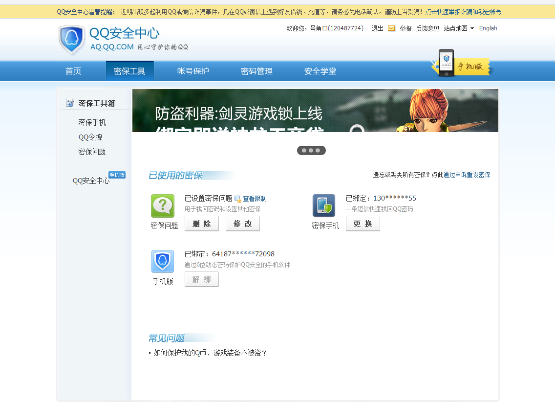The image size is (555, 406).
Task: Select 密保问题 in the sidebar
Action: (x=92, y=152)
